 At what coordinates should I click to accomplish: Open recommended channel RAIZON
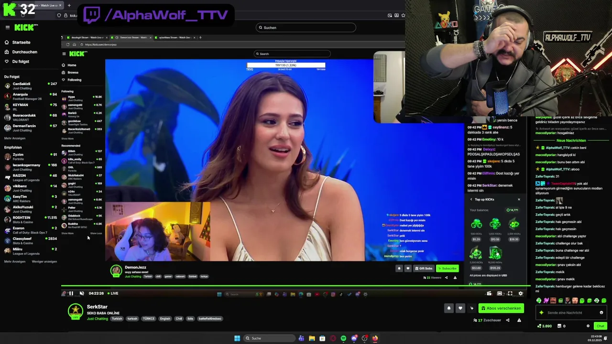pos(30,178)
